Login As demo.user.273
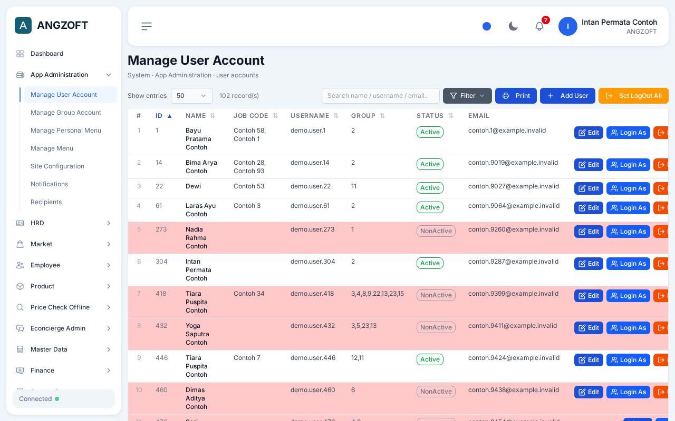Image resolution: width=675 pixels, height=421 pixels. [x=628, y=232]
